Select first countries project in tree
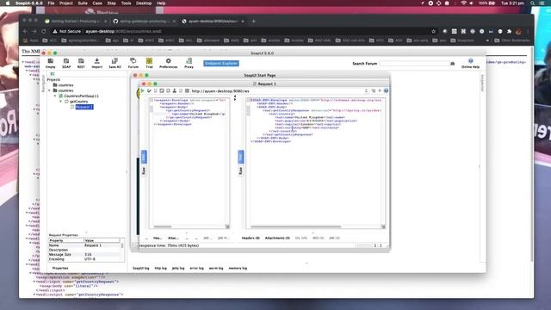 [65, 85]
